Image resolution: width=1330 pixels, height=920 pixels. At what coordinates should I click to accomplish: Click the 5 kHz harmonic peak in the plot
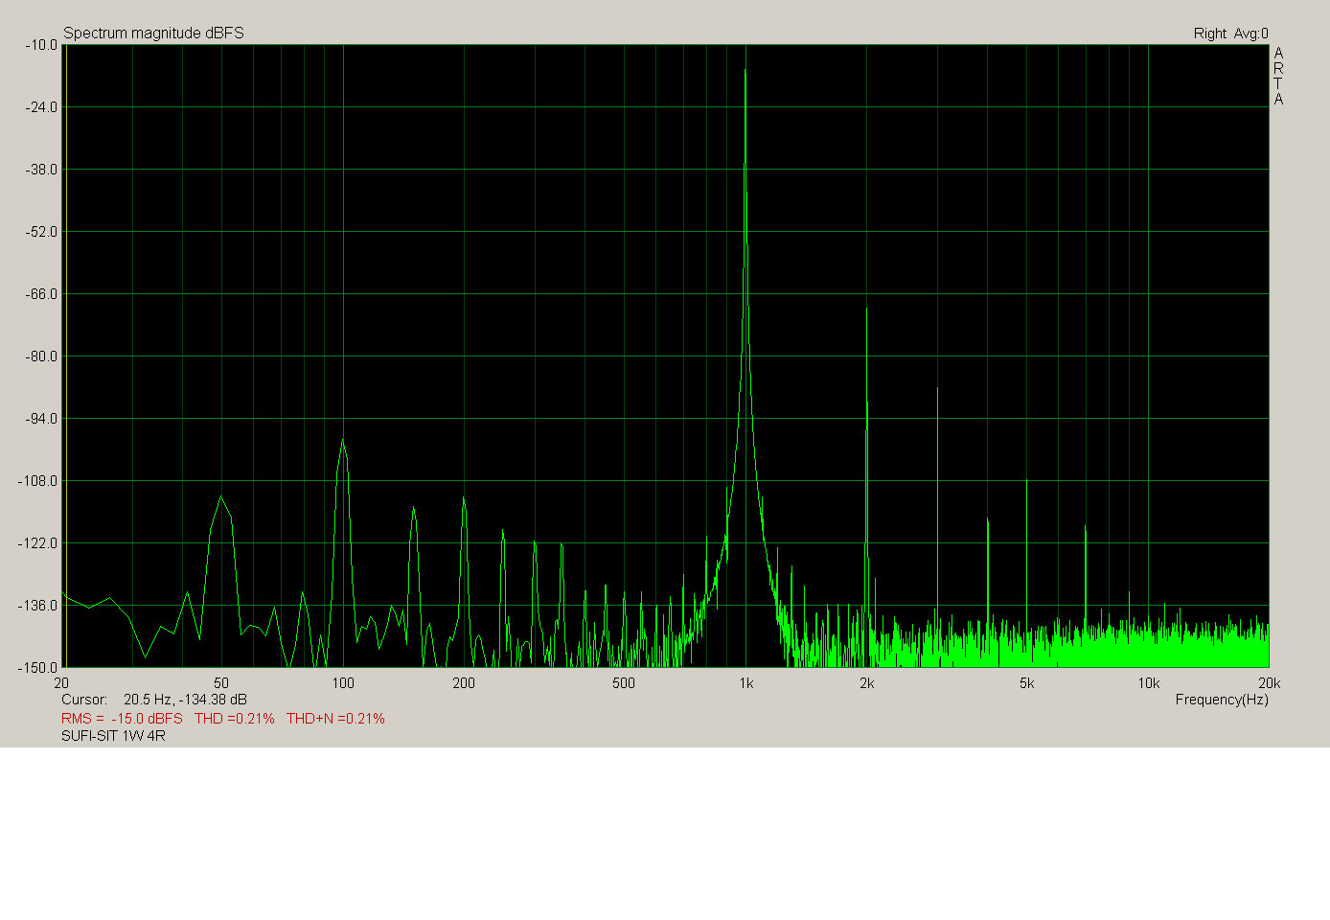(x=1026, y=481)
